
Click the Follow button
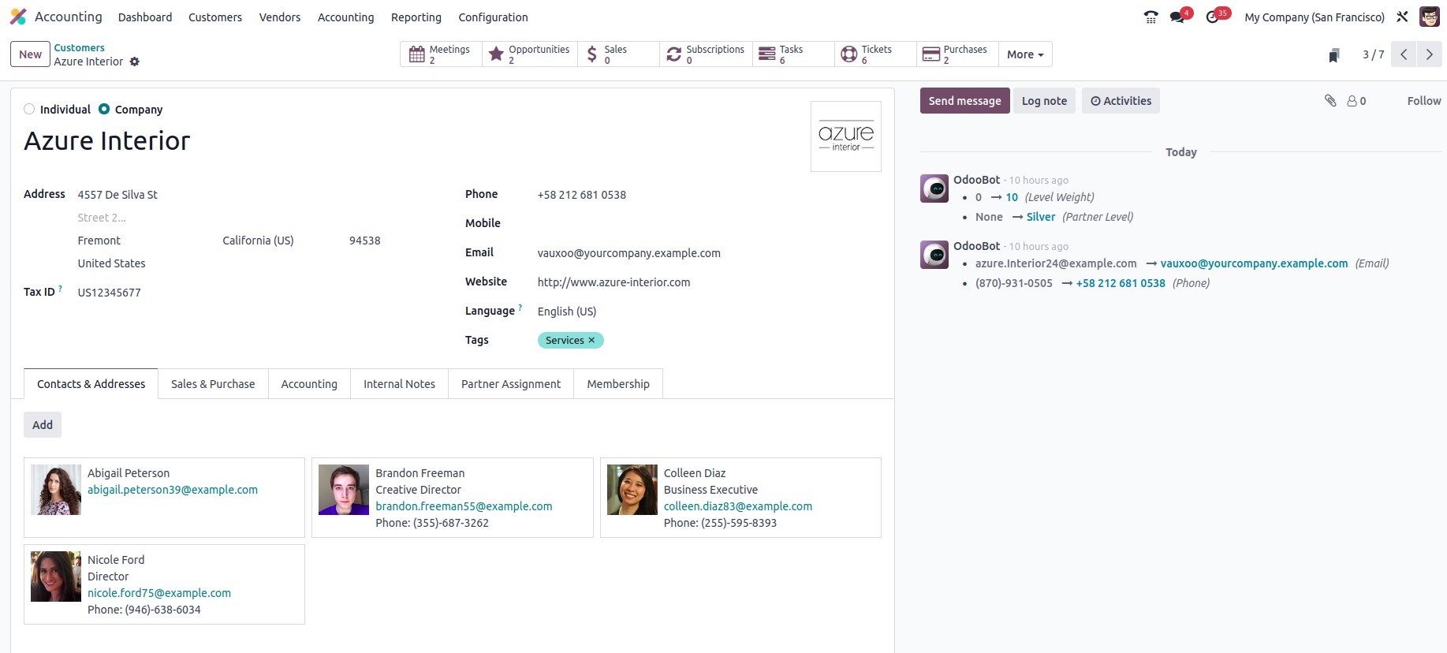click(1423, 101)
